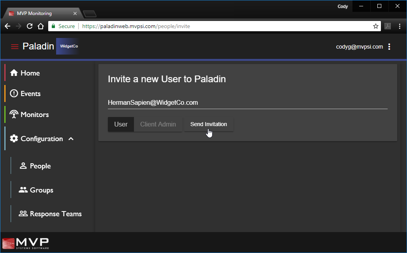This screenshot has width=407, height=253.
Task: Click the Send Invitation button
Action: pos(209,124)
